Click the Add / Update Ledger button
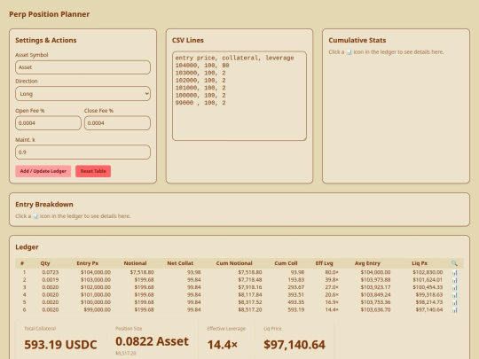Image resolution: width=479 pixels, height=359 pixels. (x=43, y=171)
